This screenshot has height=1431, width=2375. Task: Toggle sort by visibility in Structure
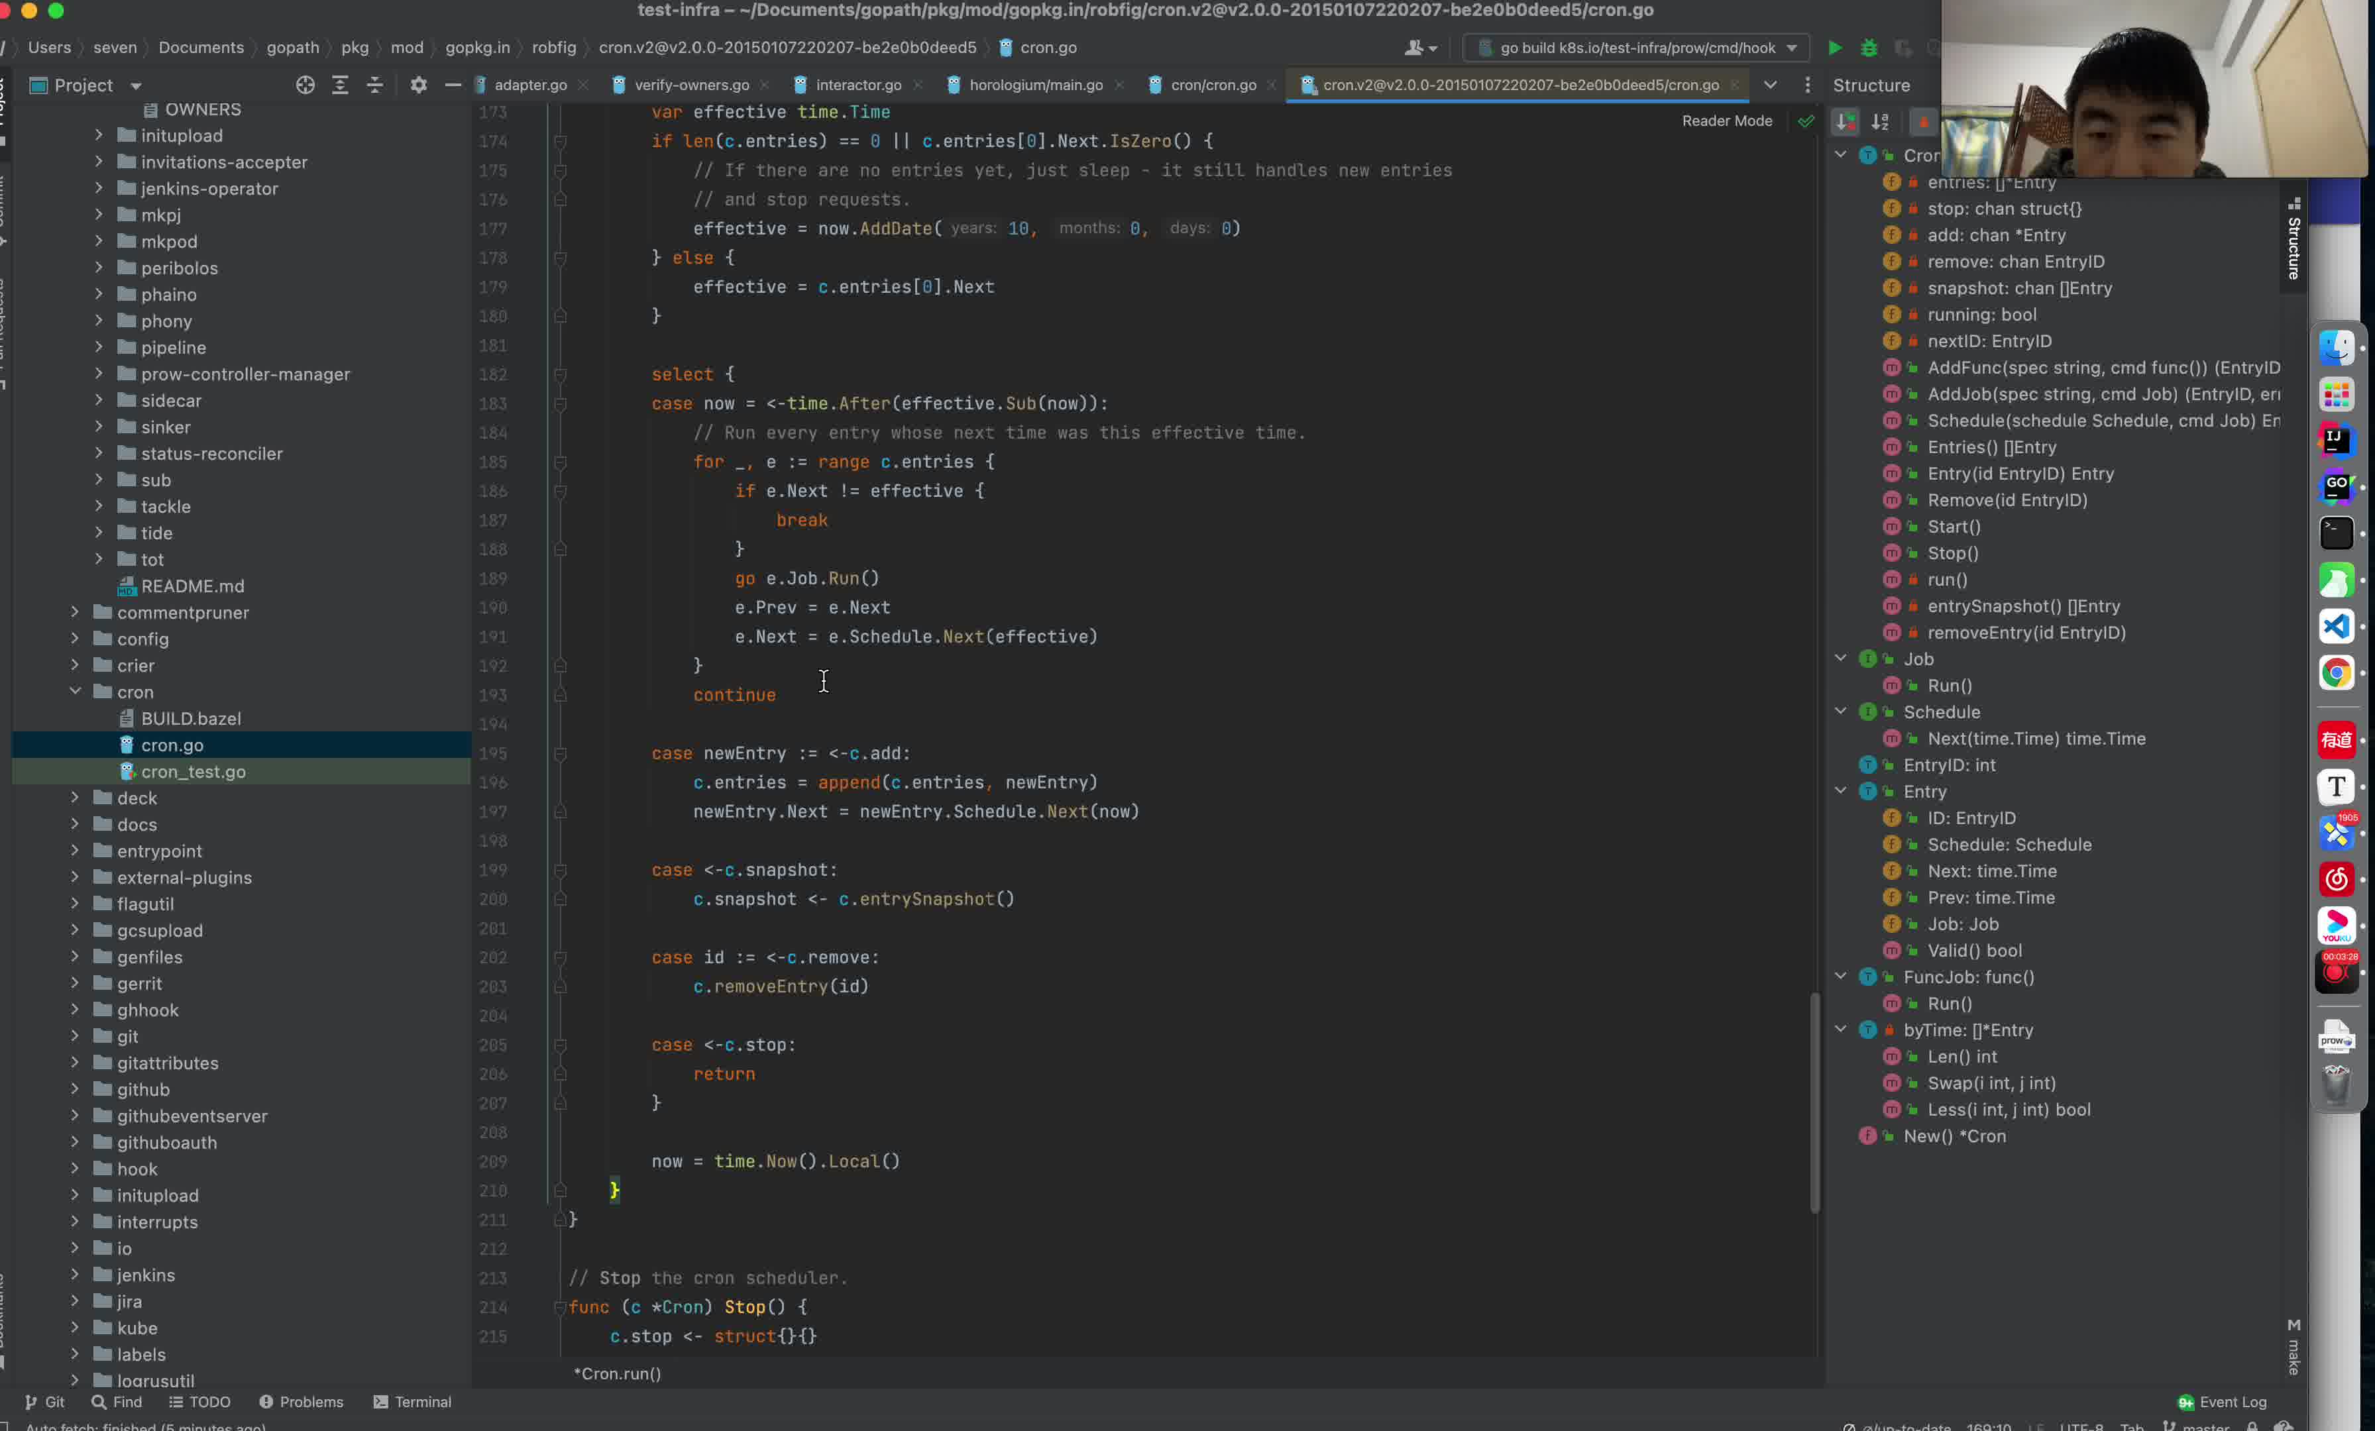point(1845,121)
